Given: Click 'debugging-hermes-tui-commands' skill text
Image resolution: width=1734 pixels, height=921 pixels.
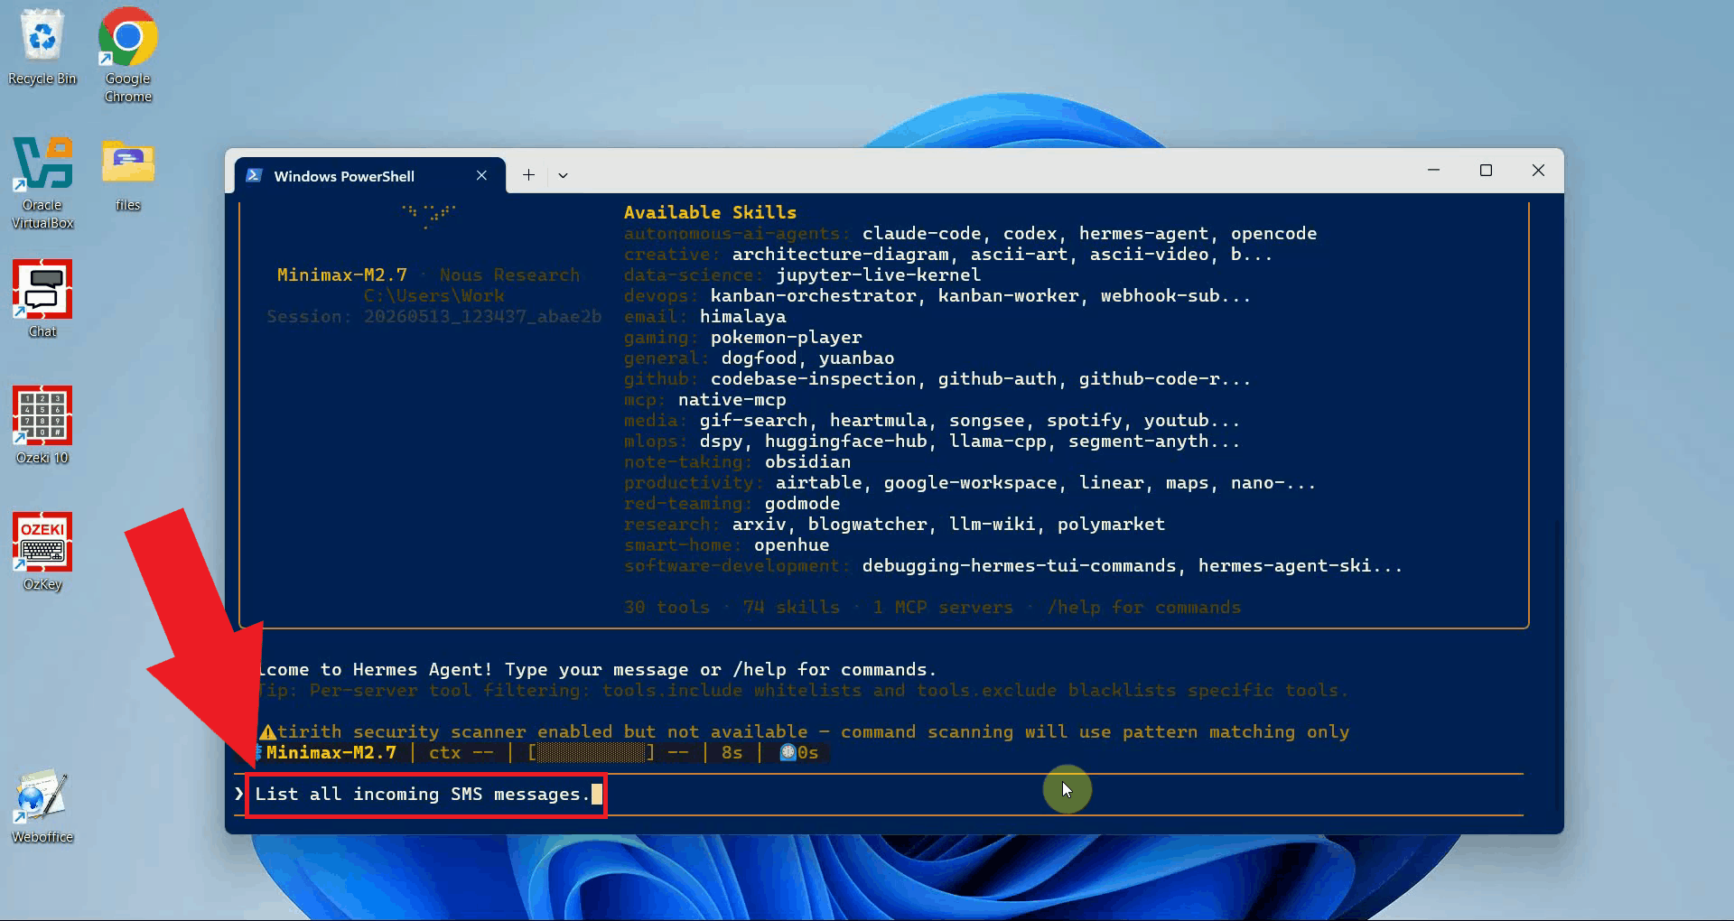Looking at the screenshot, I should tap(1019, 566).
